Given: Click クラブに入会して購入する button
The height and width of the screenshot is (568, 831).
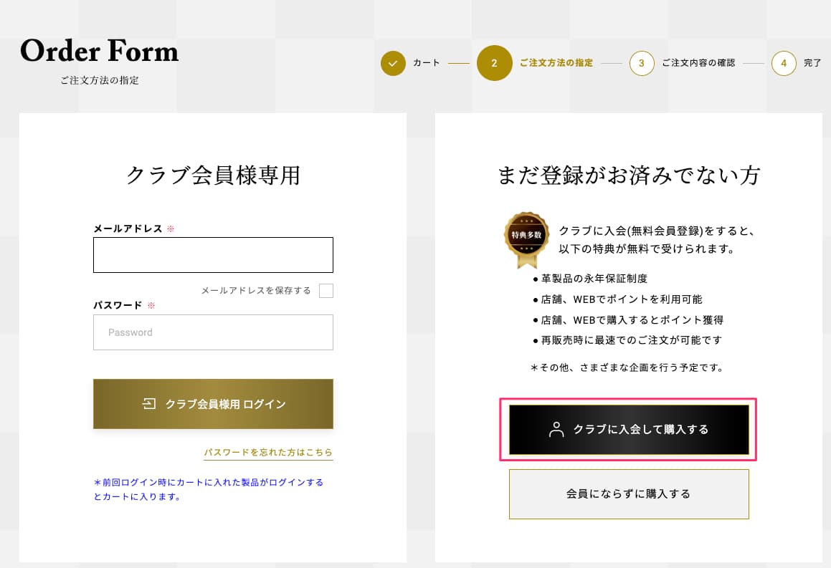Looking at the screenshot, I should pyautogui.click(x=629, y=429).
